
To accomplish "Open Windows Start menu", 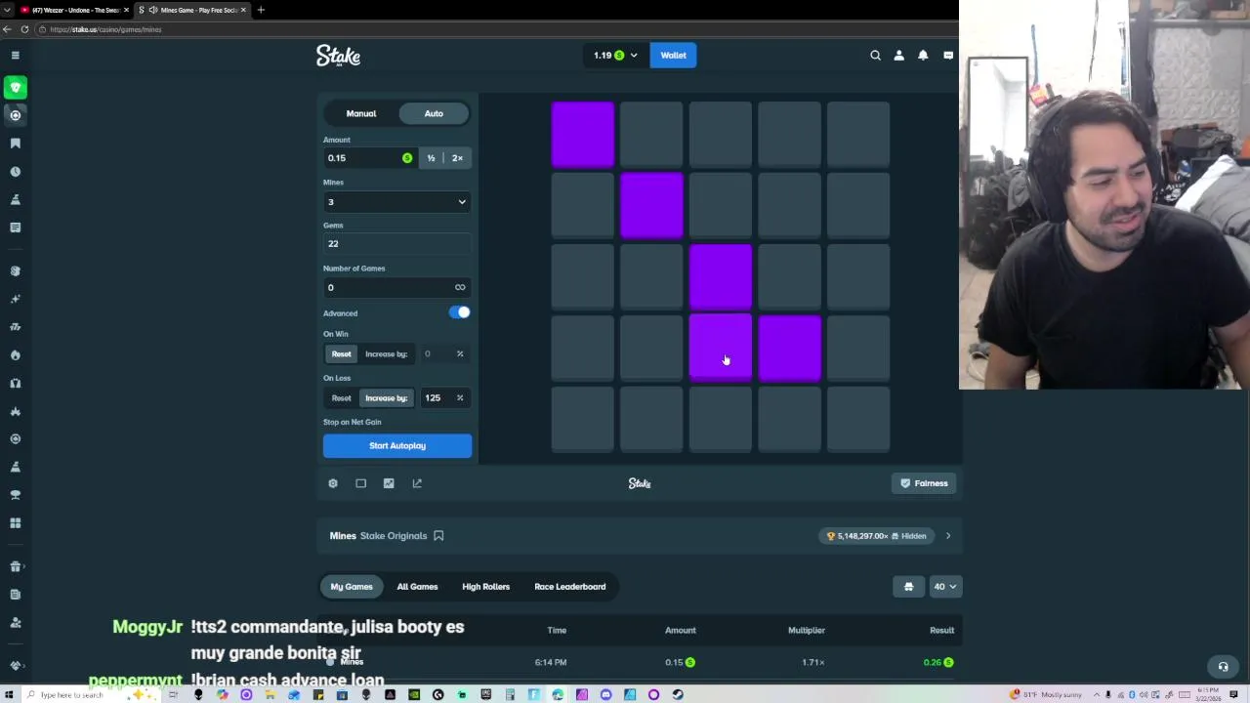I will pos(10,694).
